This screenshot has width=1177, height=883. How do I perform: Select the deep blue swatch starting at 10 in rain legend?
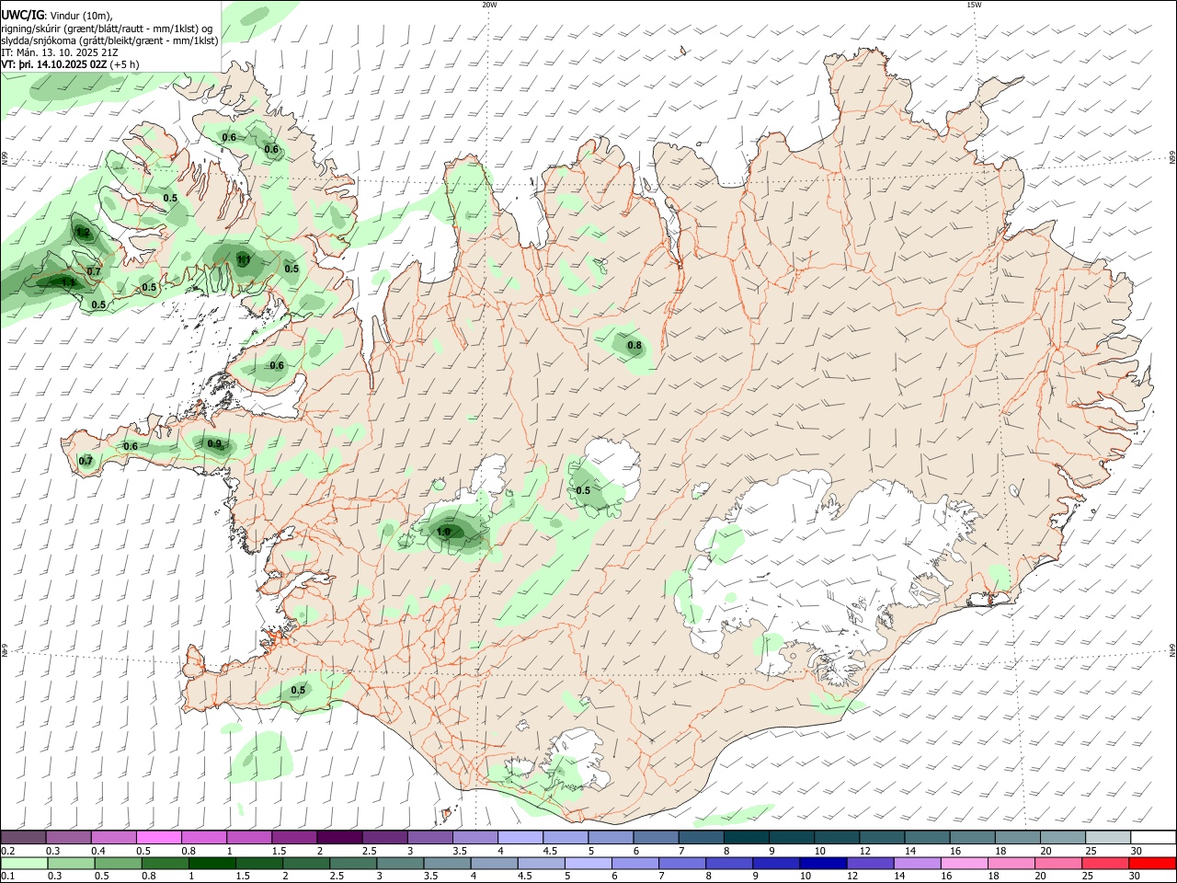coord(822,864)
